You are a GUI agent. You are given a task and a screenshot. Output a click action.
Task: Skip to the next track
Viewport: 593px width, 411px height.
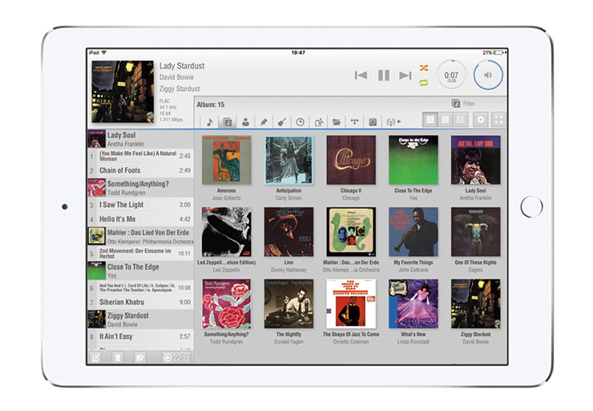coord(405,75)
